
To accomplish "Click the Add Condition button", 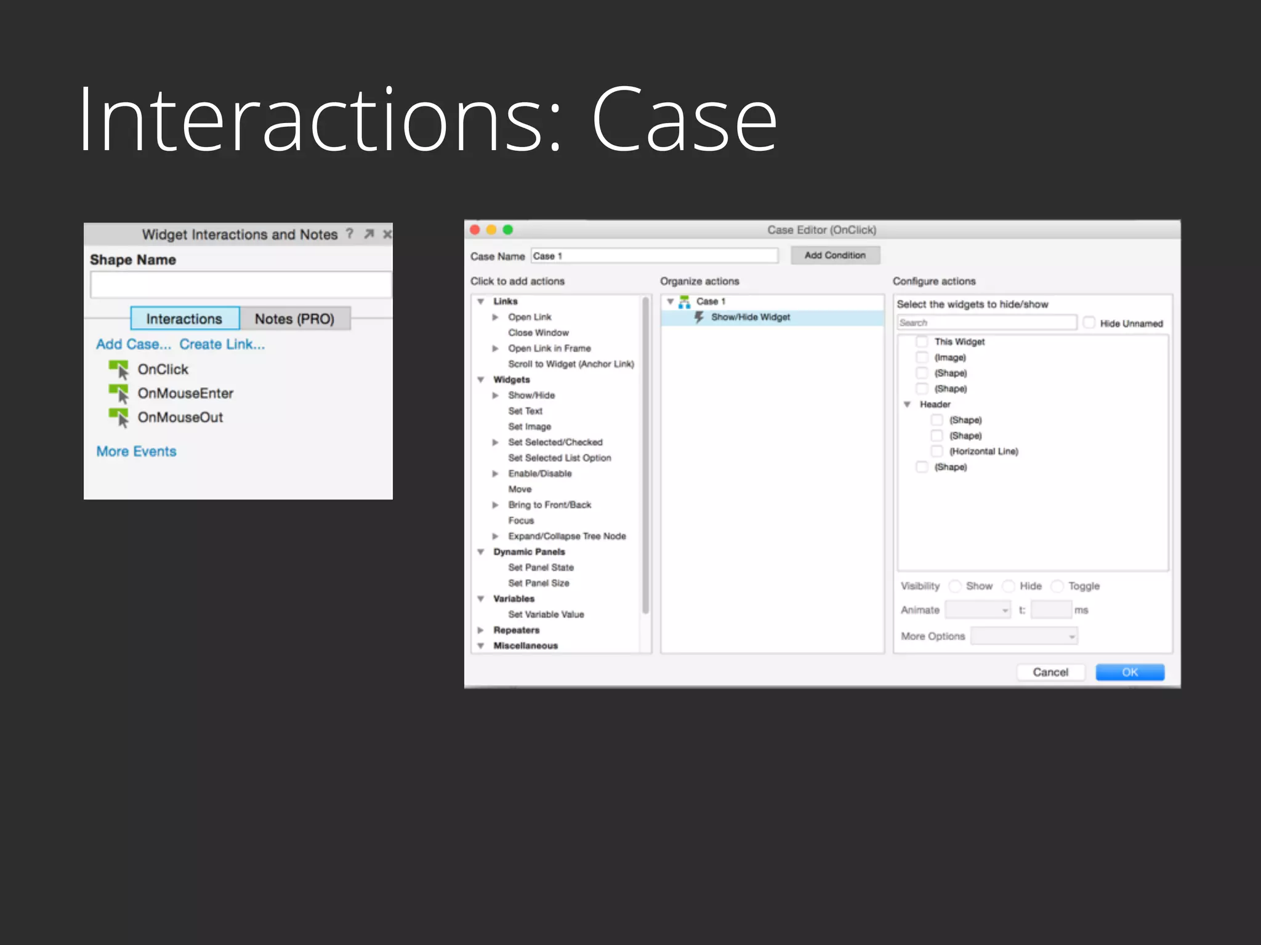I will click(x=835, y=255).
